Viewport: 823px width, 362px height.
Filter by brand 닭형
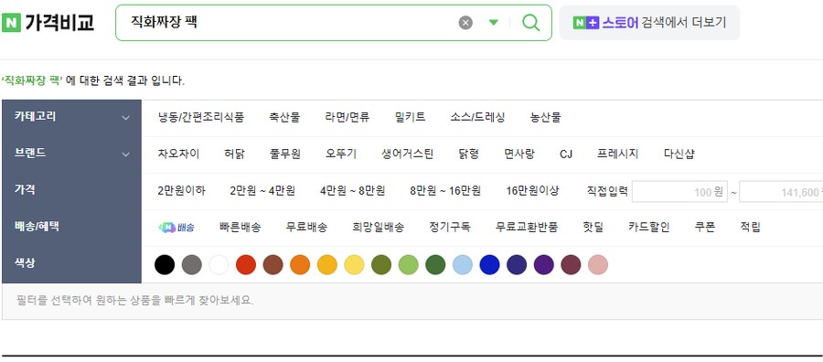[469, 154]
